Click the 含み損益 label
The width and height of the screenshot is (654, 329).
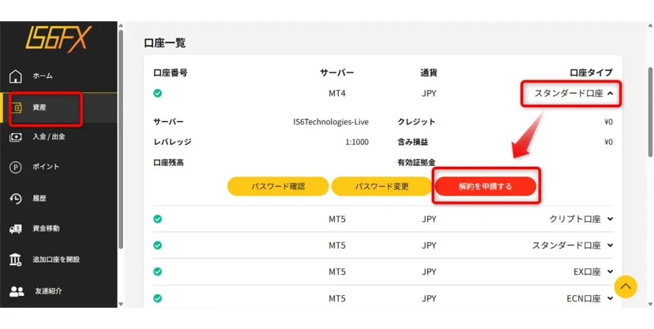click(413, 142)
